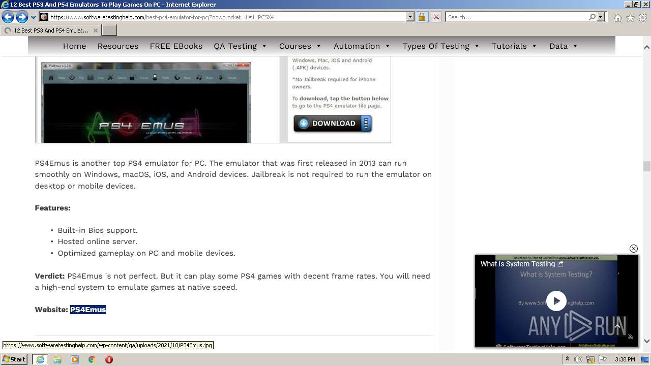Close the floating video player
Screen dimensions: 651x366
tap(633, 249)
